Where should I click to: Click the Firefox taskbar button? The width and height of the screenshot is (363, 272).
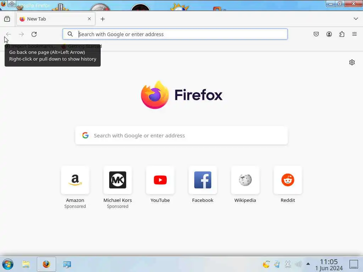tap(46, 264)
